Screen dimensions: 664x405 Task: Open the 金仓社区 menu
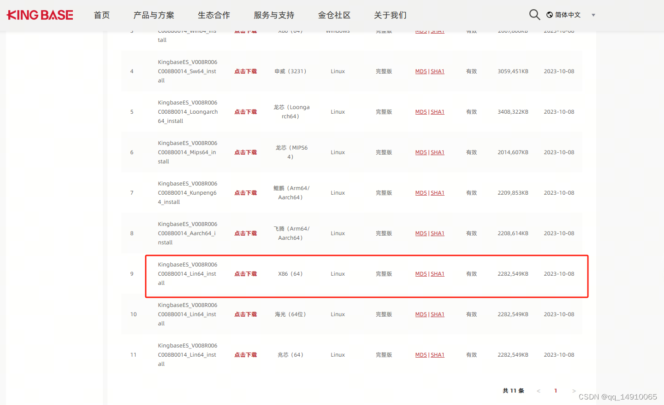pyautogui.click(x=334, y=15)
